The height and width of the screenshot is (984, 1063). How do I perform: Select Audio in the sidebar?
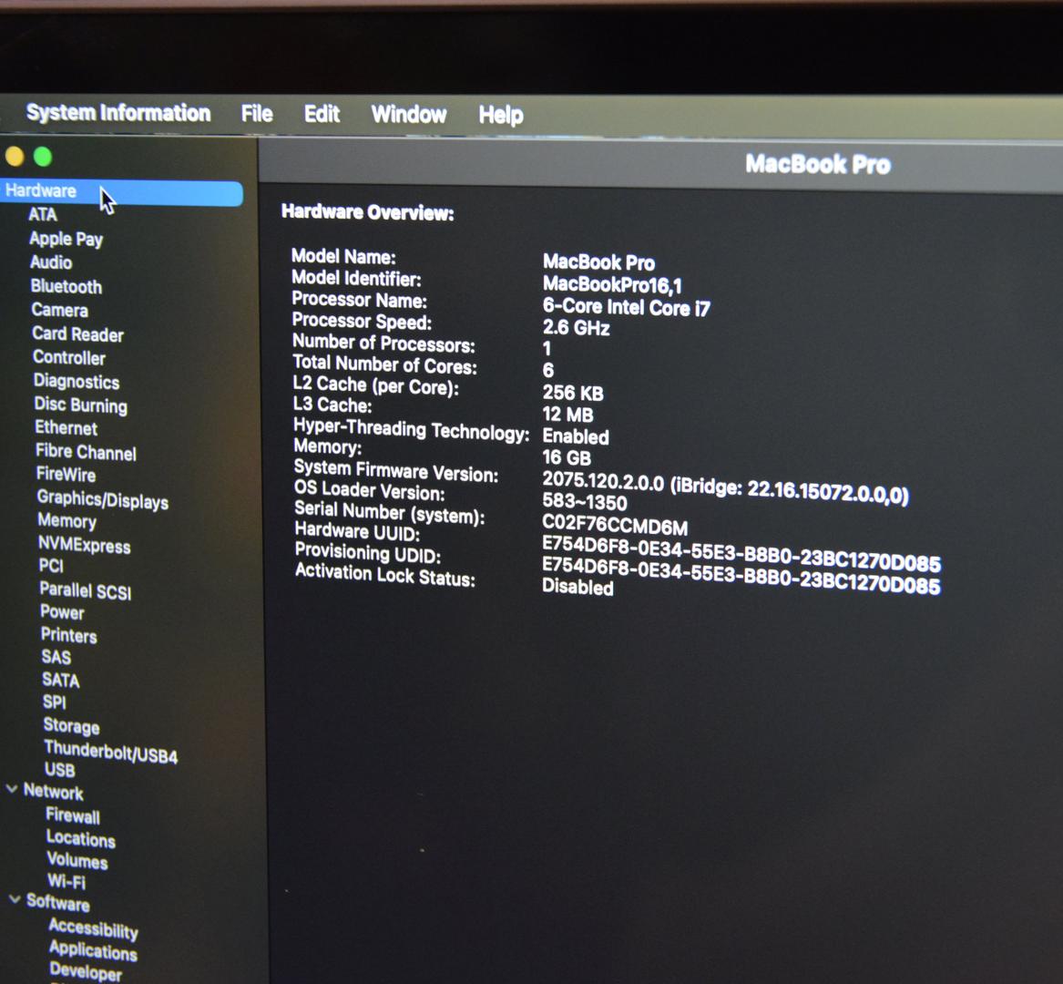(x=51, y=262)
